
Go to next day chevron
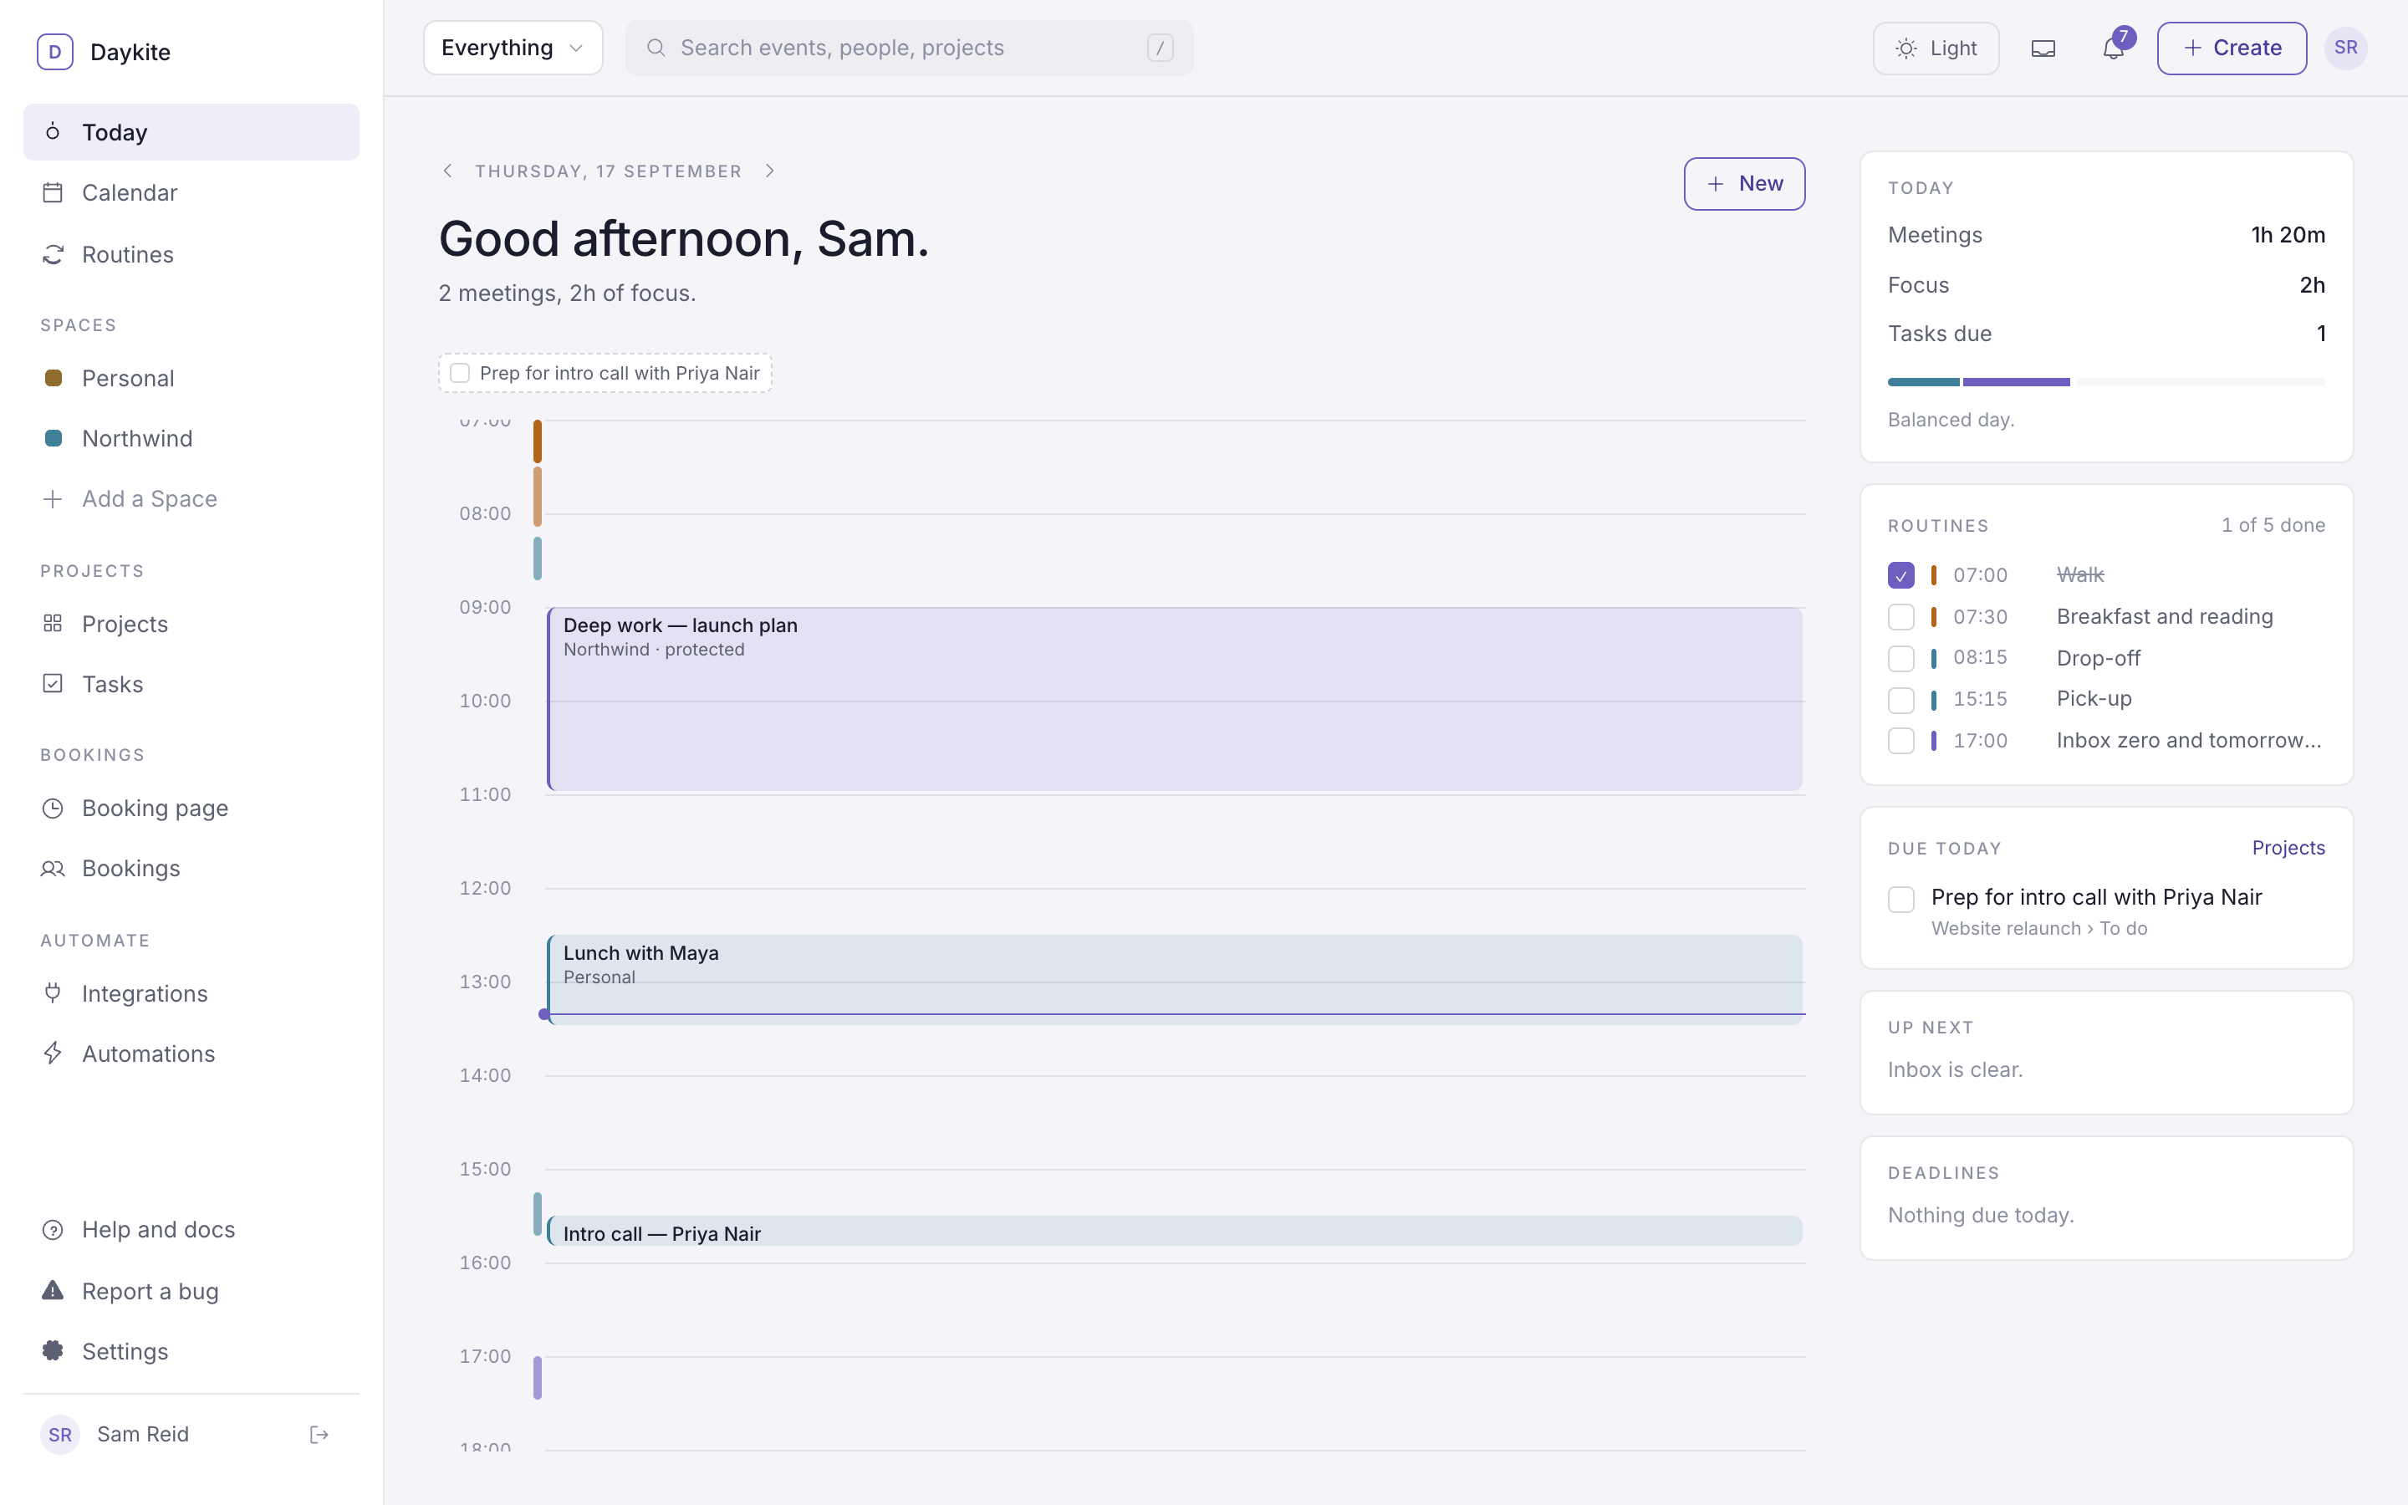[x=770, y=171]
